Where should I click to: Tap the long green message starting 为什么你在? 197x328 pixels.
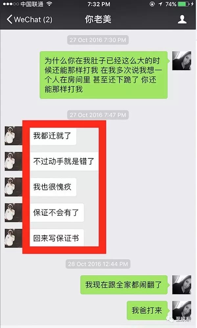coord(104,75)
